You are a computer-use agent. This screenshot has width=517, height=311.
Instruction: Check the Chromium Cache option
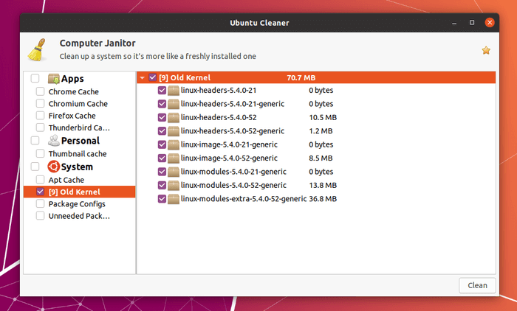click(x=40, y=103)
